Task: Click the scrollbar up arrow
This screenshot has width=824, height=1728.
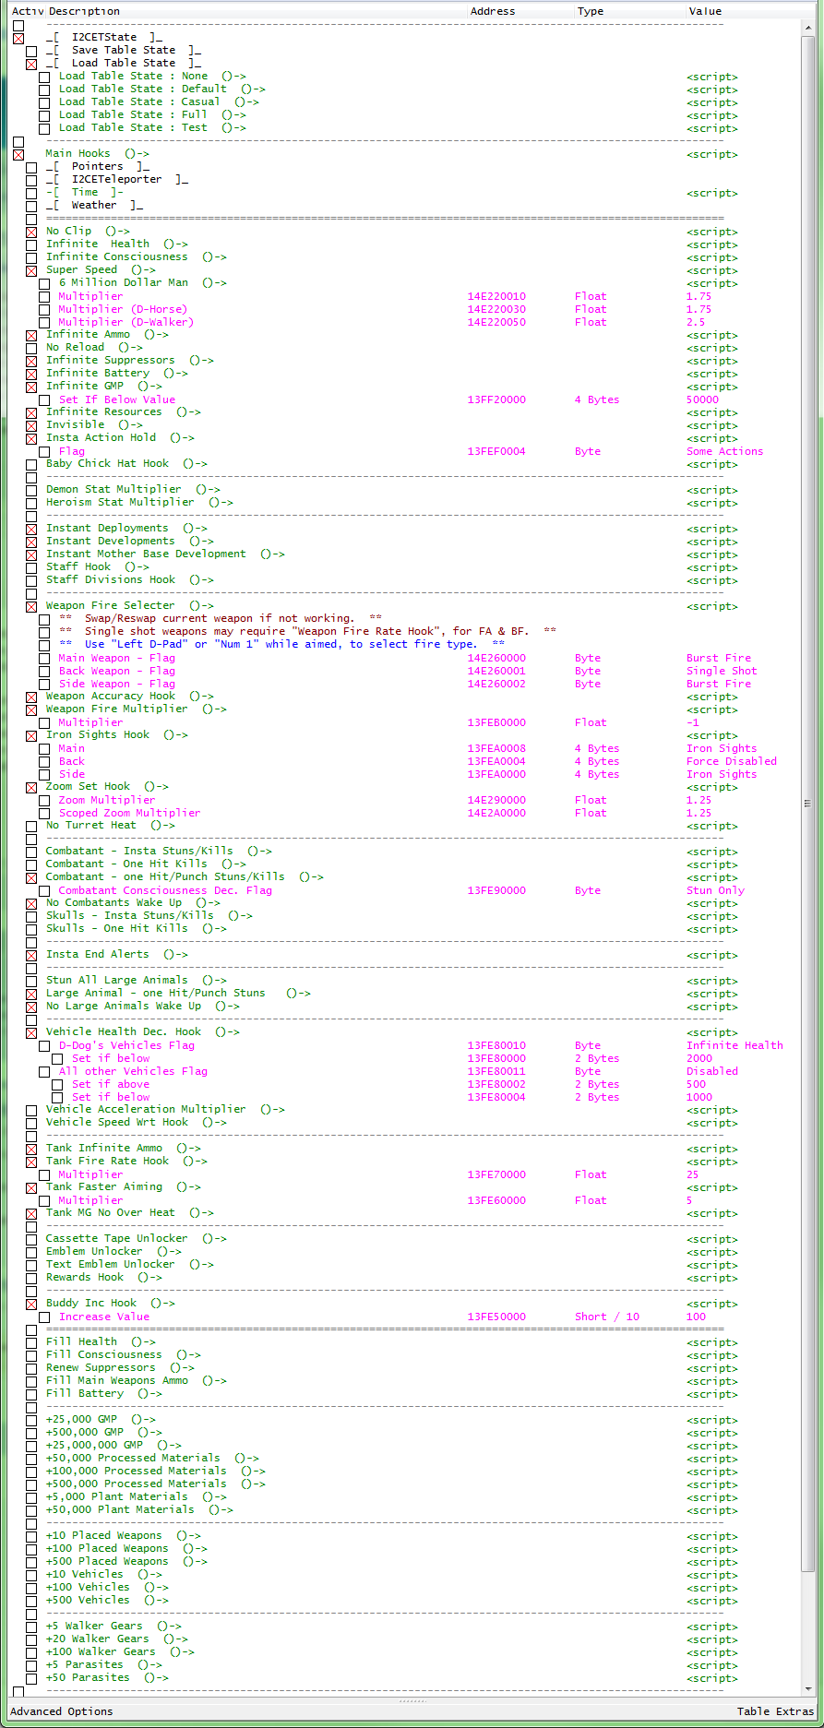Action: [808, 27]
